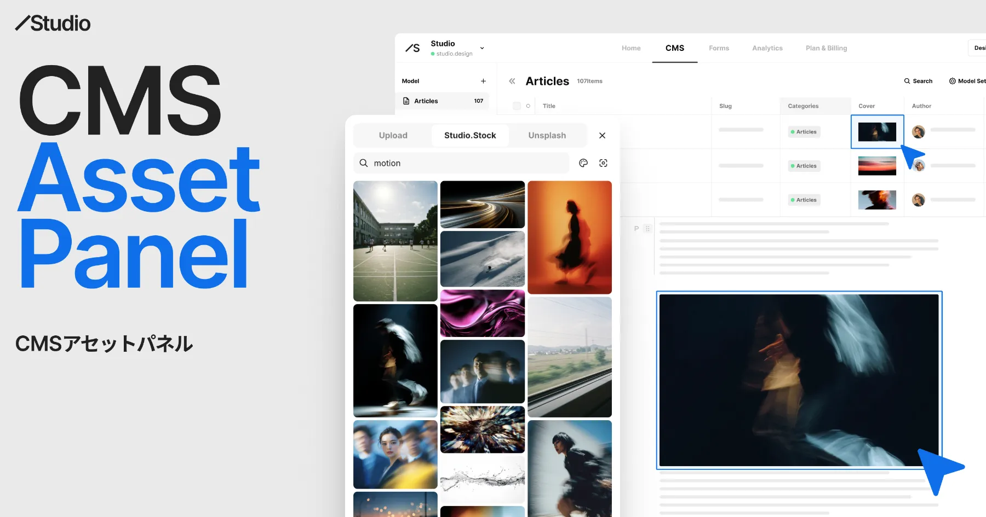This screenshot has height=517, width=986.
Task: Select the orange dancer silhouette photo
Action: click(x=570, y=237)
